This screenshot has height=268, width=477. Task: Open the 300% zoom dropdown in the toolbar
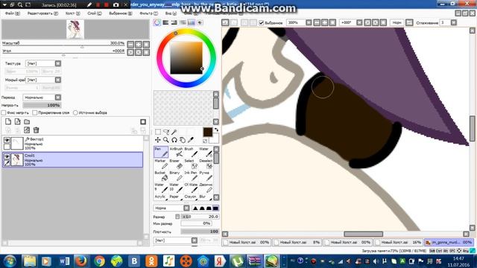click(x=309, y=23)
